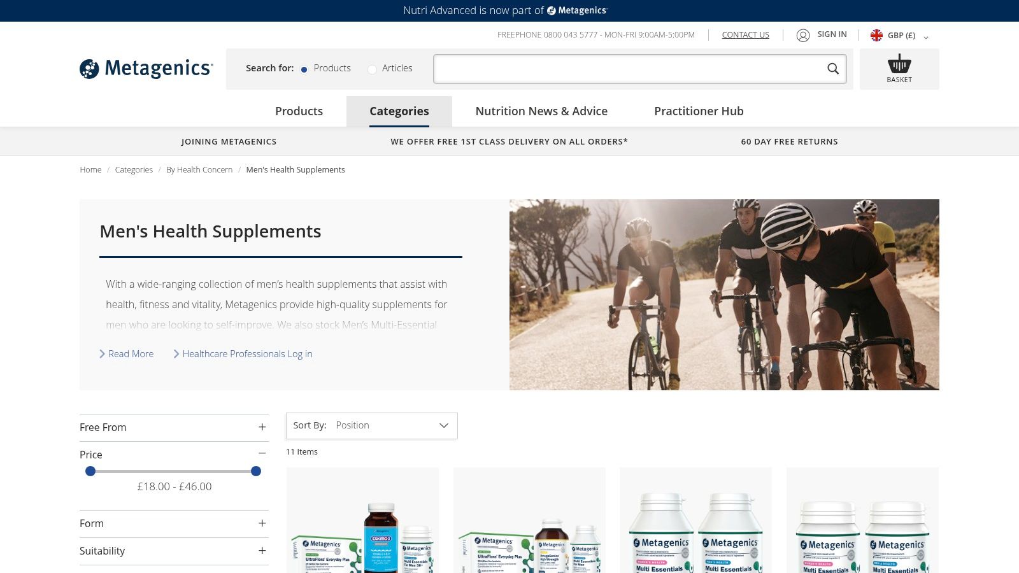Open the UltraFlora OmegaGenics bundle product image
Image resolution: width=1019 pixels, height=573 pixels.
[x=529, y=520]
